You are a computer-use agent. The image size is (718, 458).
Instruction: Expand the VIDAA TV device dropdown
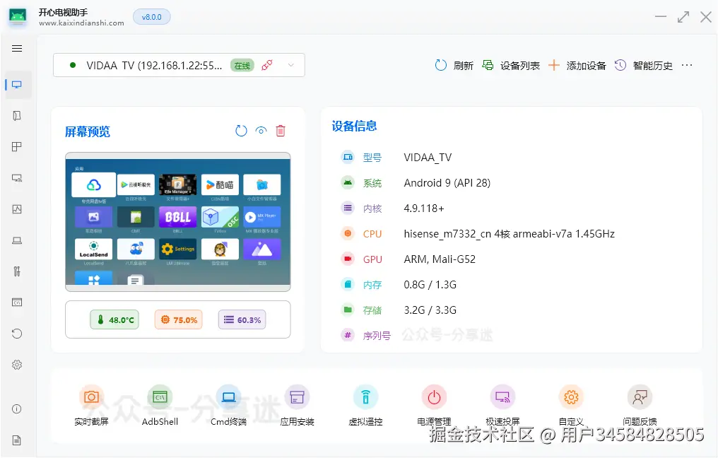tap(290, 65)
